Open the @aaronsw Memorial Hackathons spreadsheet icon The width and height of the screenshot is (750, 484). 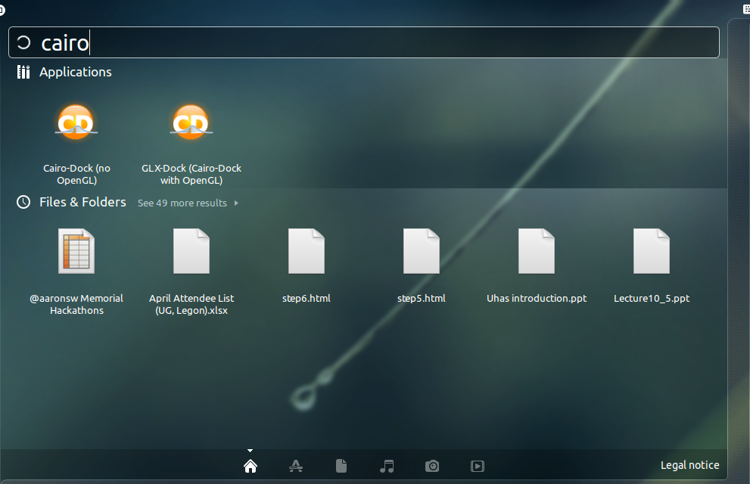[76, 251]
